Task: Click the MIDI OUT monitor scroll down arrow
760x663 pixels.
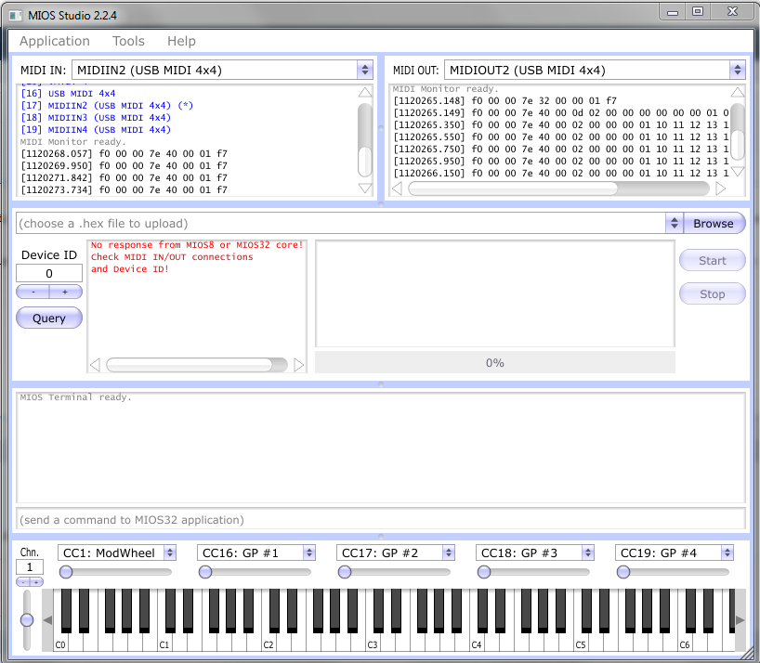Action: 737,171
